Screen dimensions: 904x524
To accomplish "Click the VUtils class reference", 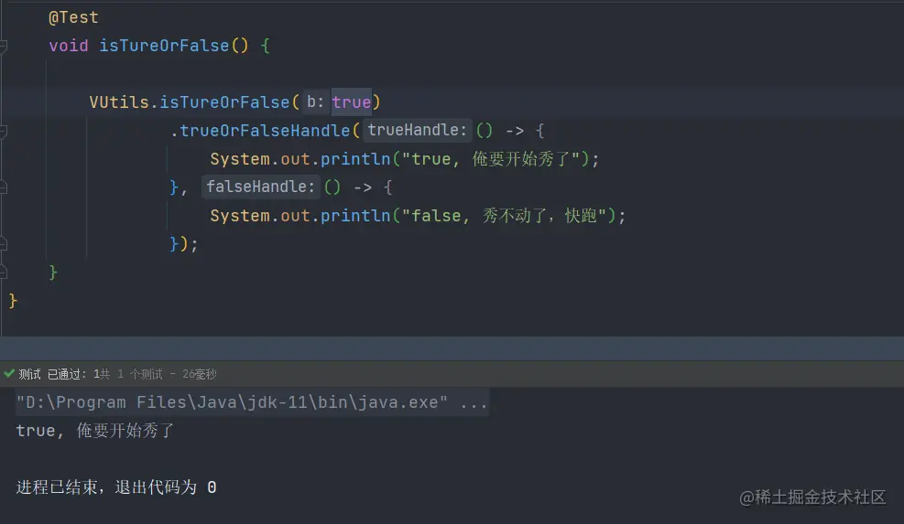I will click(119, 102).
